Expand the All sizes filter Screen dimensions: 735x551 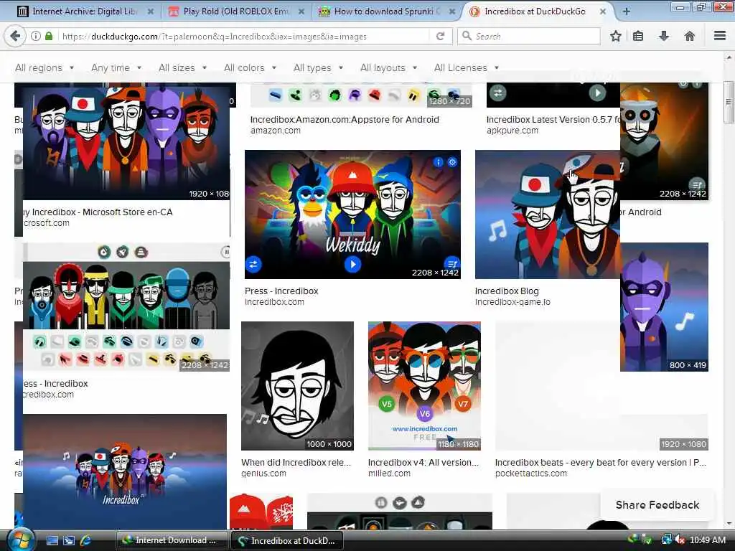coord(182,68)
